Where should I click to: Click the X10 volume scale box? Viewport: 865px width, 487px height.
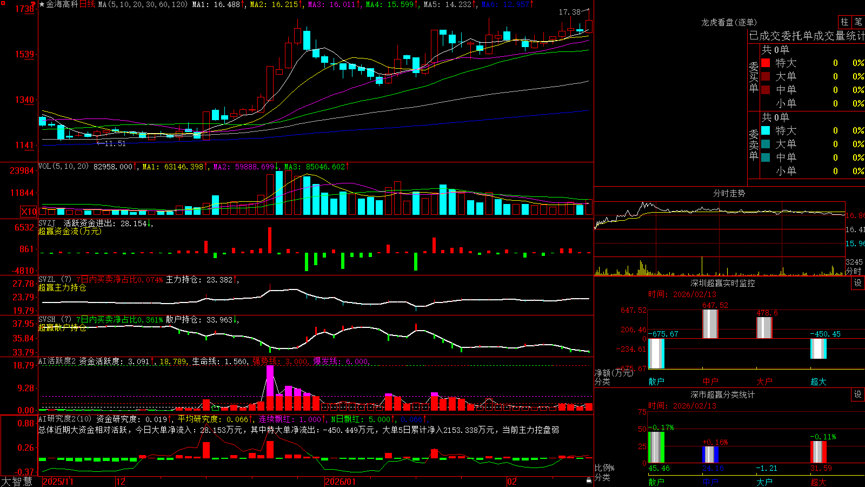pos(29,212)
